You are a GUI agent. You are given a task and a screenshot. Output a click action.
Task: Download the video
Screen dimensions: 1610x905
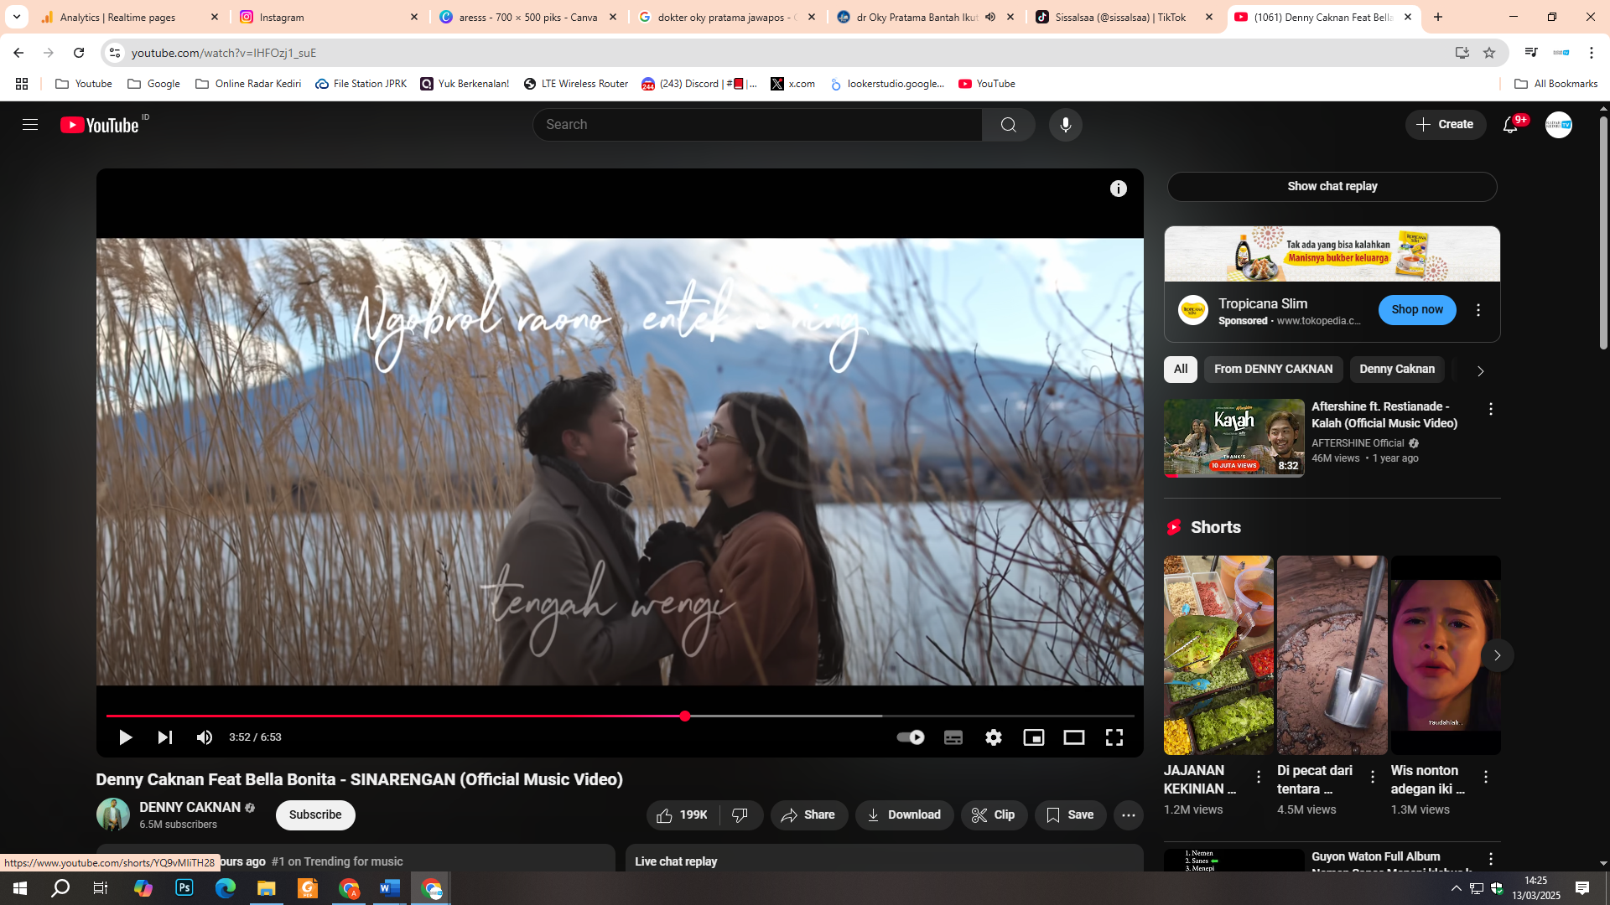point(904,815)
